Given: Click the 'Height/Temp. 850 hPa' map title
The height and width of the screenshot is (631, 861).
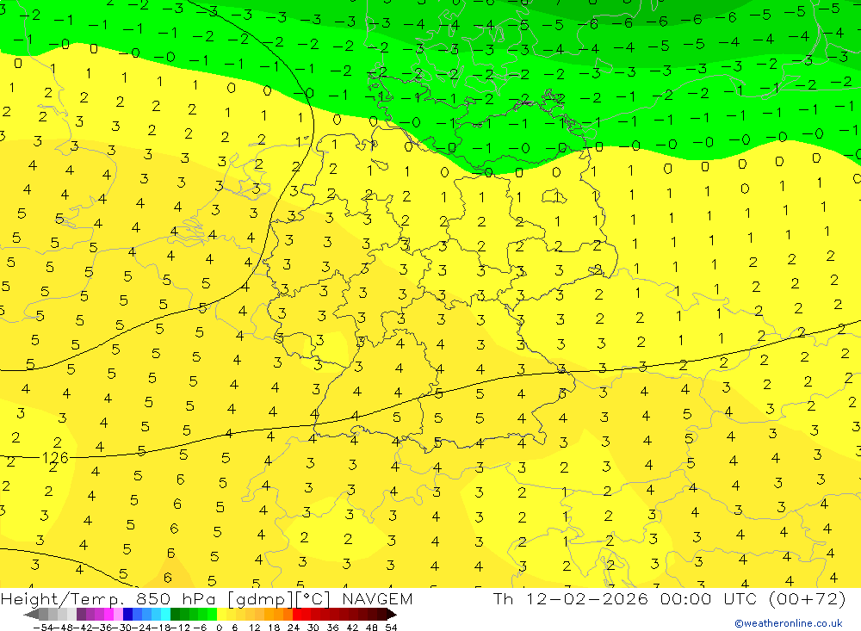Looking at the screenshot, I should (107, 599).
